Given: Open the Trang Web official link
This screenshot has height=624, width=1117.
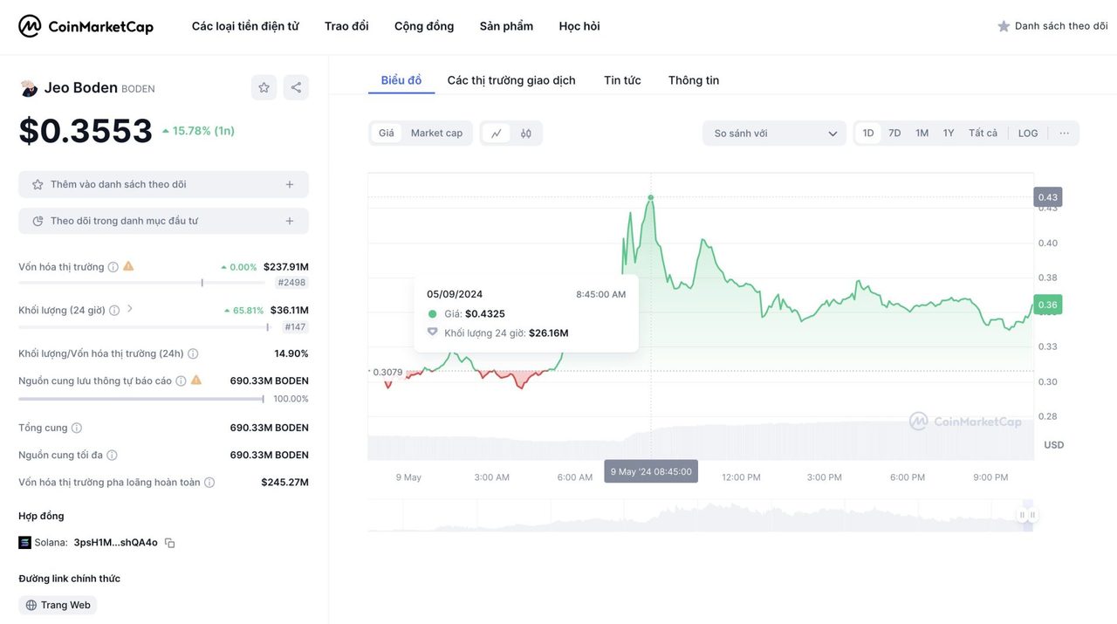Looking at the screenshot, I should [x=58, y=606].
